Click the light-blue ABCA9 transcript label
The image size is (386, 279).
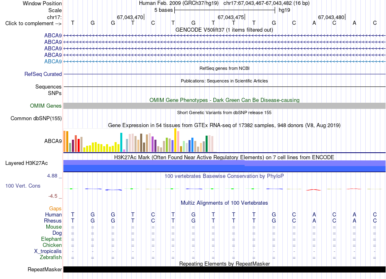pos(53,61)
